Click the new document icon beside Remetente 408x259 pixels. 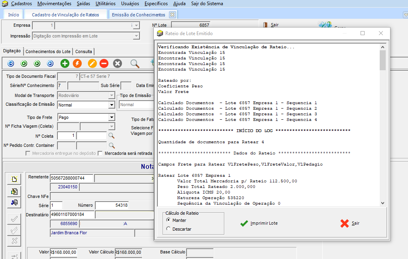14,180
